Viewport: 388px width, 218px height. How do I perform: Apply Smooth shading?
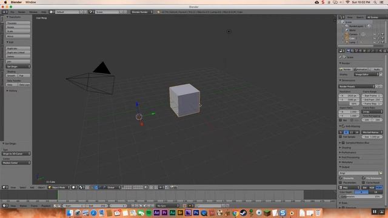pyautogui.click(x=12, y=76)
